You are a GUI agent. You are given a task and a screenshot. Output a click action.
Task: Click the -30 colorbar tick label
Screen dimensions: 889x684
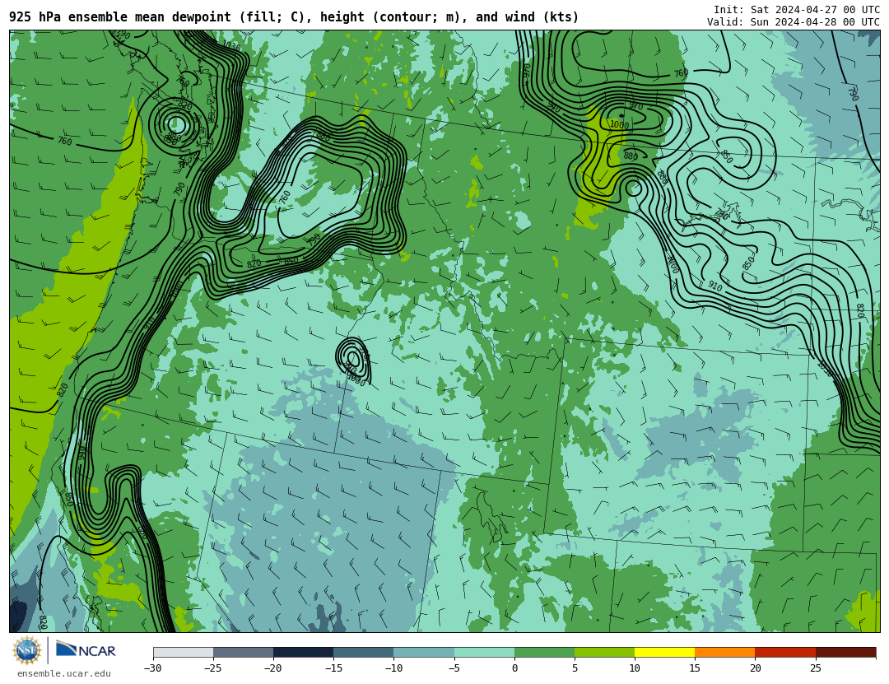point(152,668)
